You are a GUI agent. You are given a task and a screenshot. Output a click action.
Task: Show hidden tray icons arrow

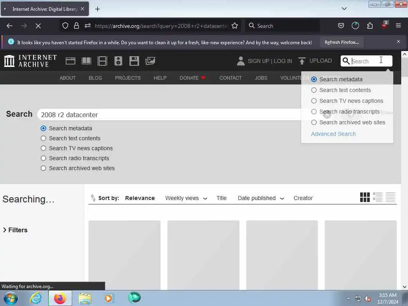pos(348,299)
